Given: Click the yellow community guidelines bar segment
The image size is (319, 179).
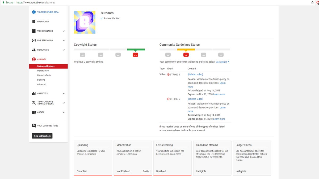Looking at the screenshot, I should (x=186, y=49).
